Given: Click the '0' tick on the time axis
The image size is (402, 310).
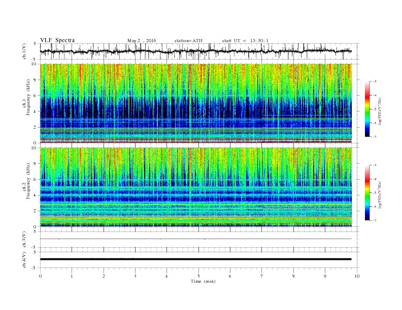Looking at the screenshot, I should tap(40, 276).
